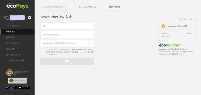
Task: Start a Live Support chat
Action: tap(17, 80)
